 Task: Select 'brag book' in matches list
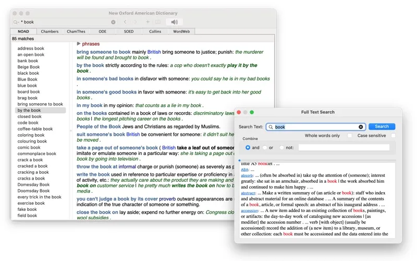28,98
